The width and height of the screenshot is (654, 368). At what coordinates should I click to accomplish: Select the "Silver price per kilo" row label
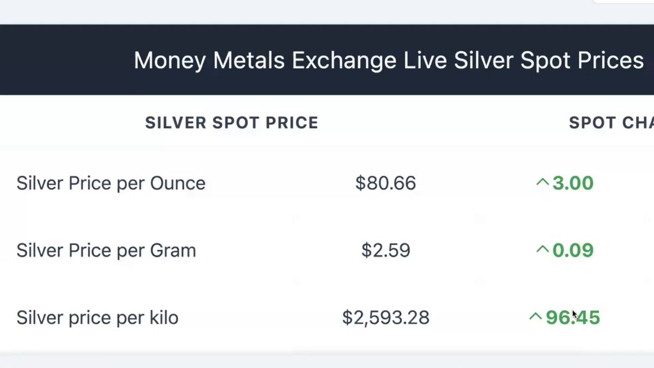coord(98,318)
